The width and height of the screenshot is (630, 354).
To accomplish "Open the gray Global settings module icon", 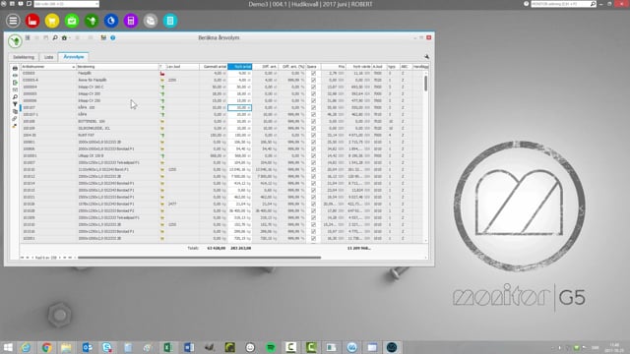I will click(151, 21).
